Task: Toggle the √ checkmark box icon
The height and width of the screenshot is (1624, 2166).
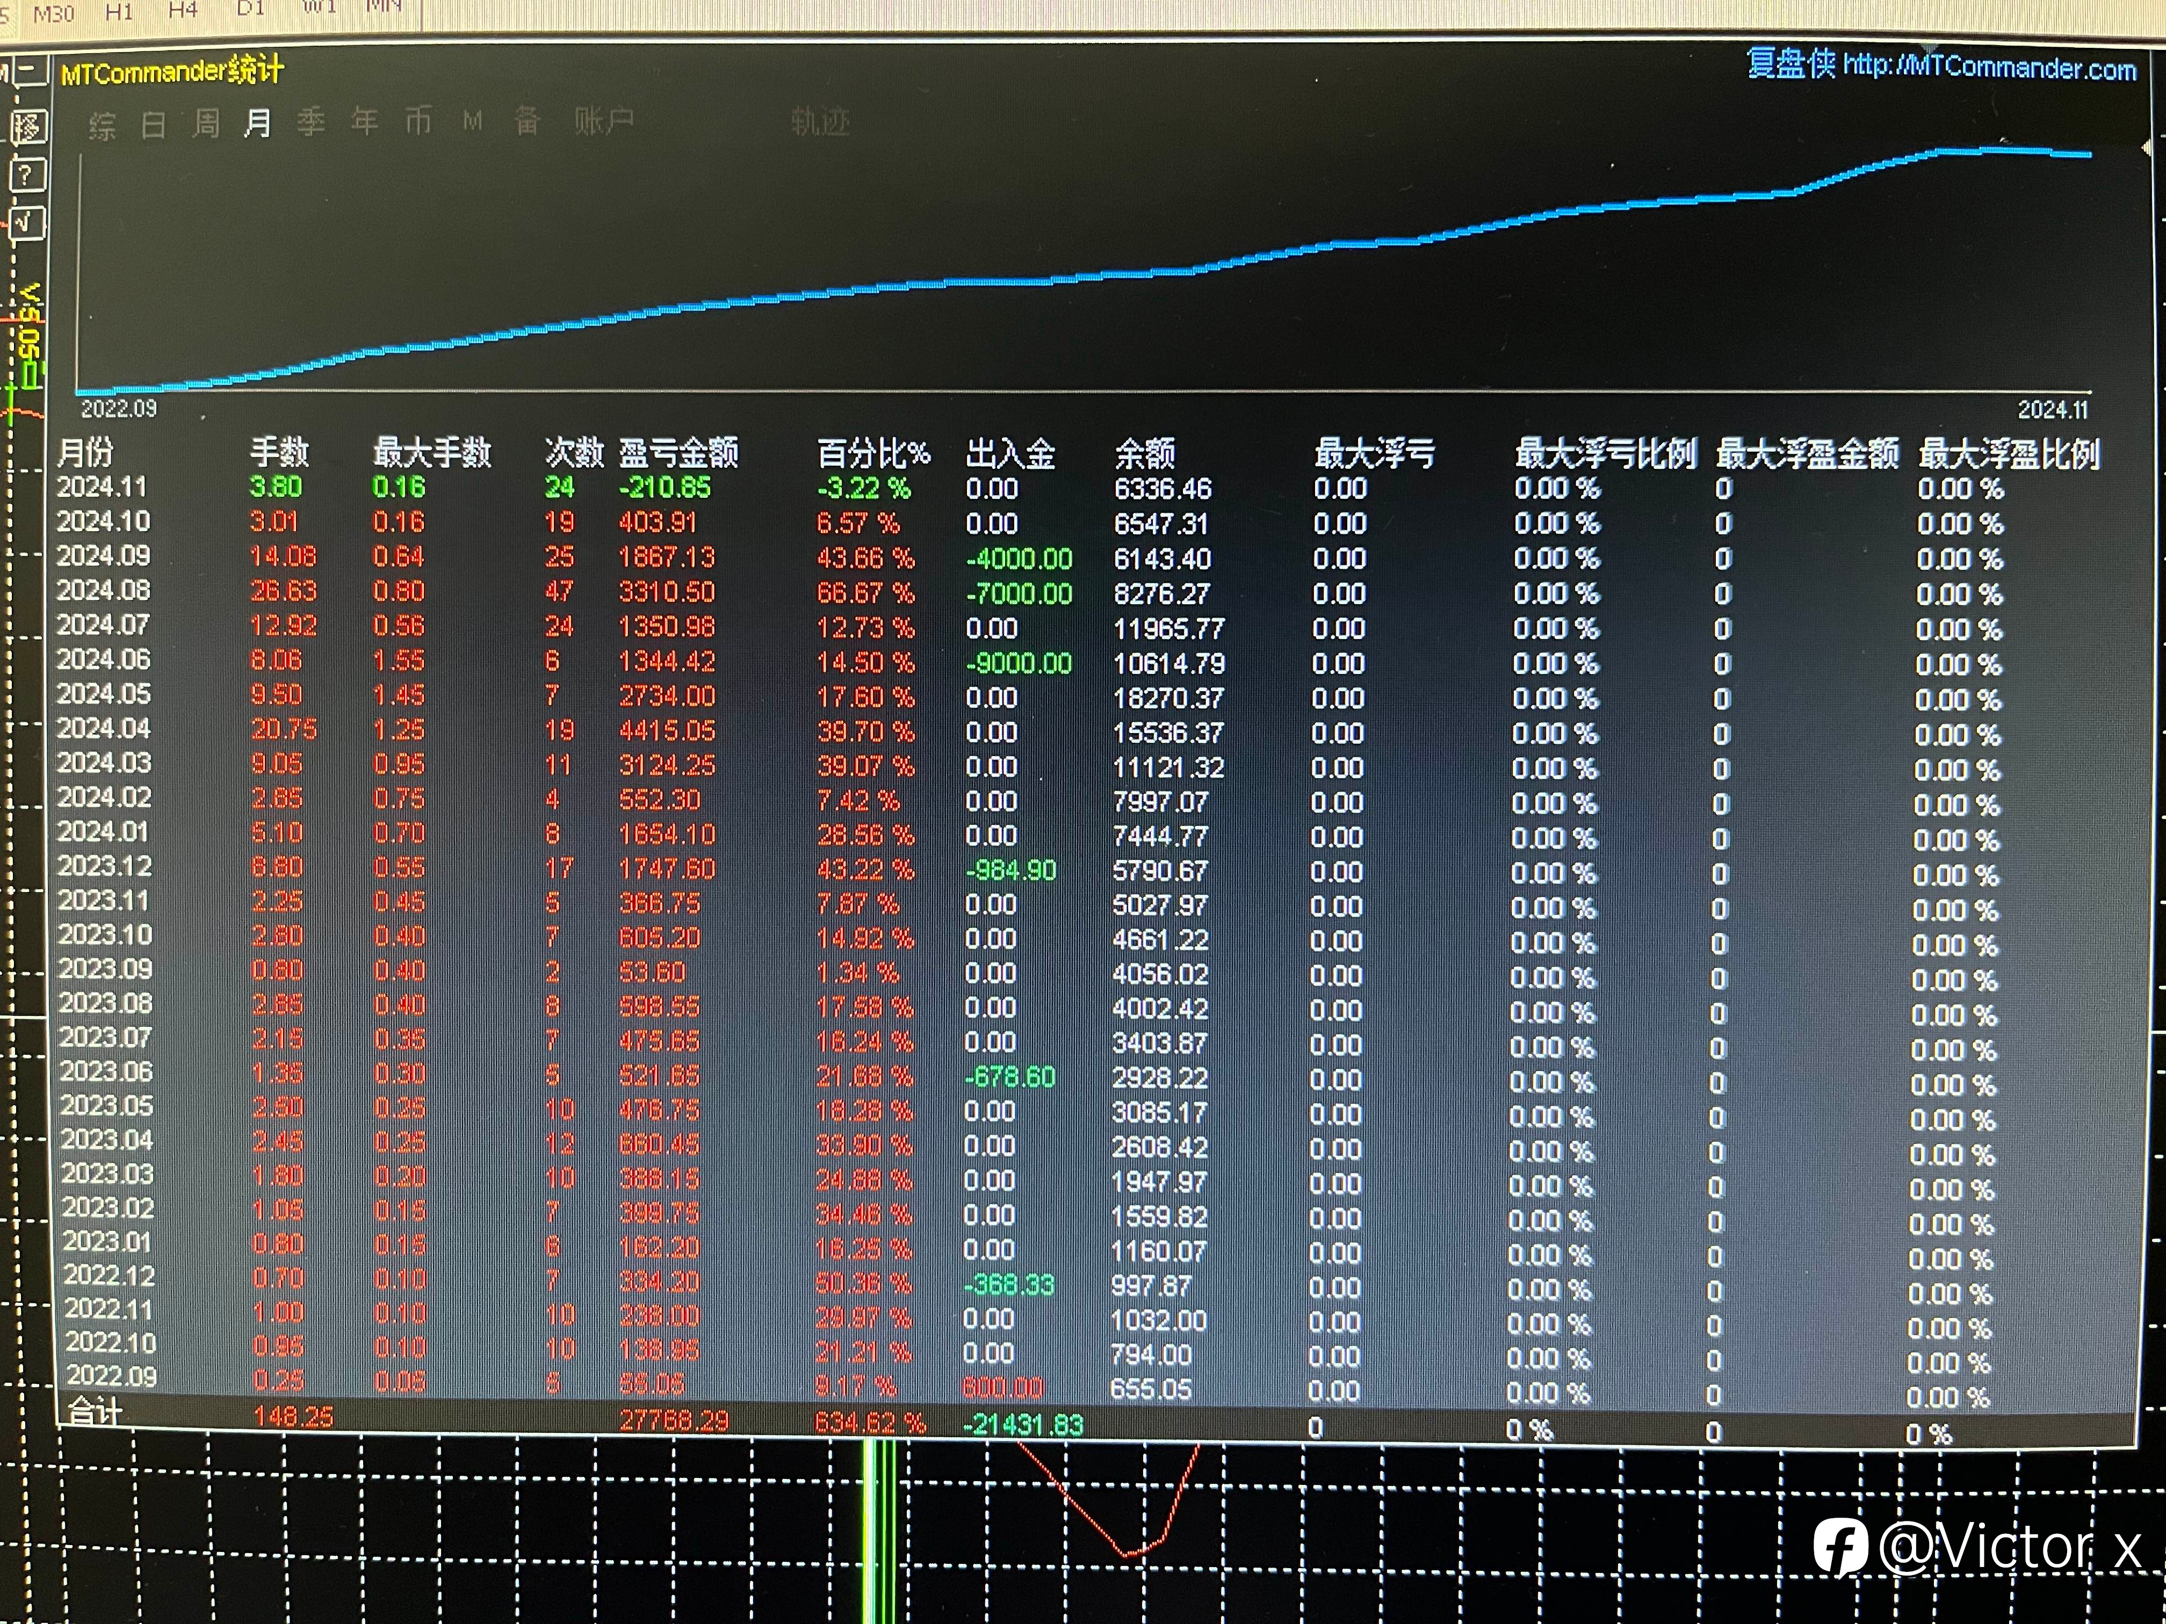Action: point(26,223)
